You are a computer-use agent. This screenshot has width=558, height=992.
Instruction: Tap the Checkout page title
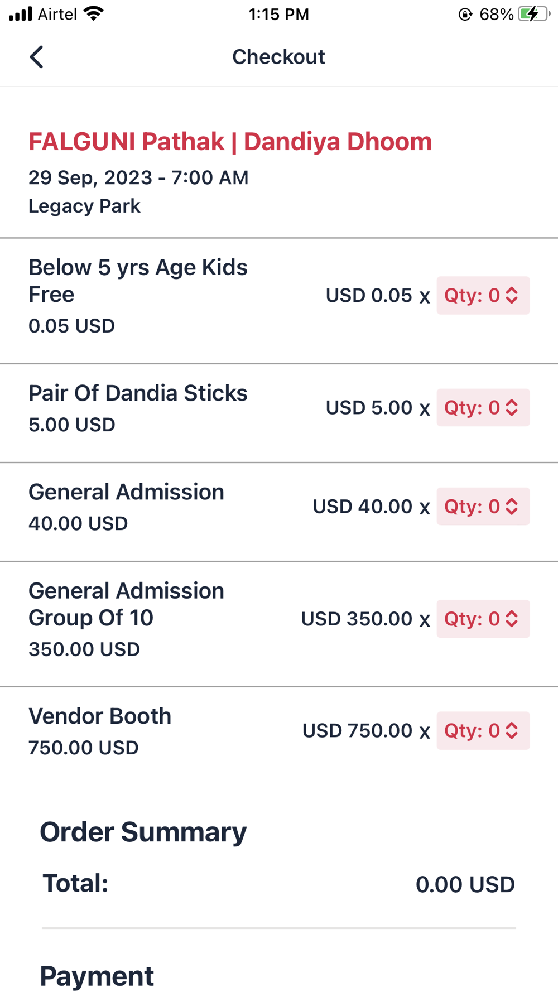(278, 57)
